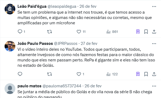161x98 pixels.
Task: Retweet Leão Paid'égua's post
Action: 49,32
